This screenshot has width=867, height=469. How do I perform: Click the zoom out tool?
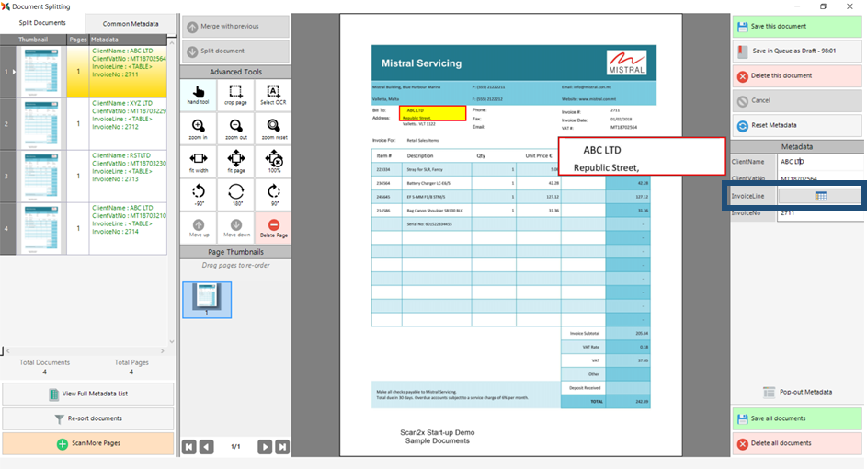[235, 129]
